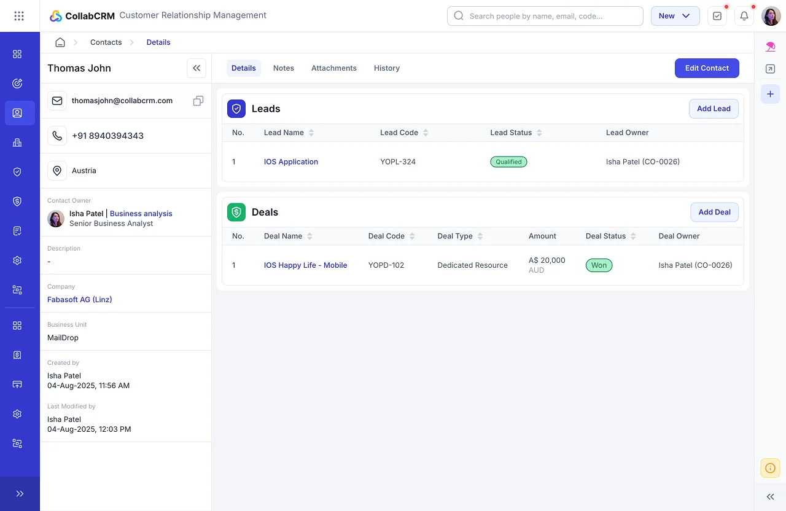Open the pink beach umbrella leave icon
The width and height of the screenshot is (786, 511).
(770, 46)
